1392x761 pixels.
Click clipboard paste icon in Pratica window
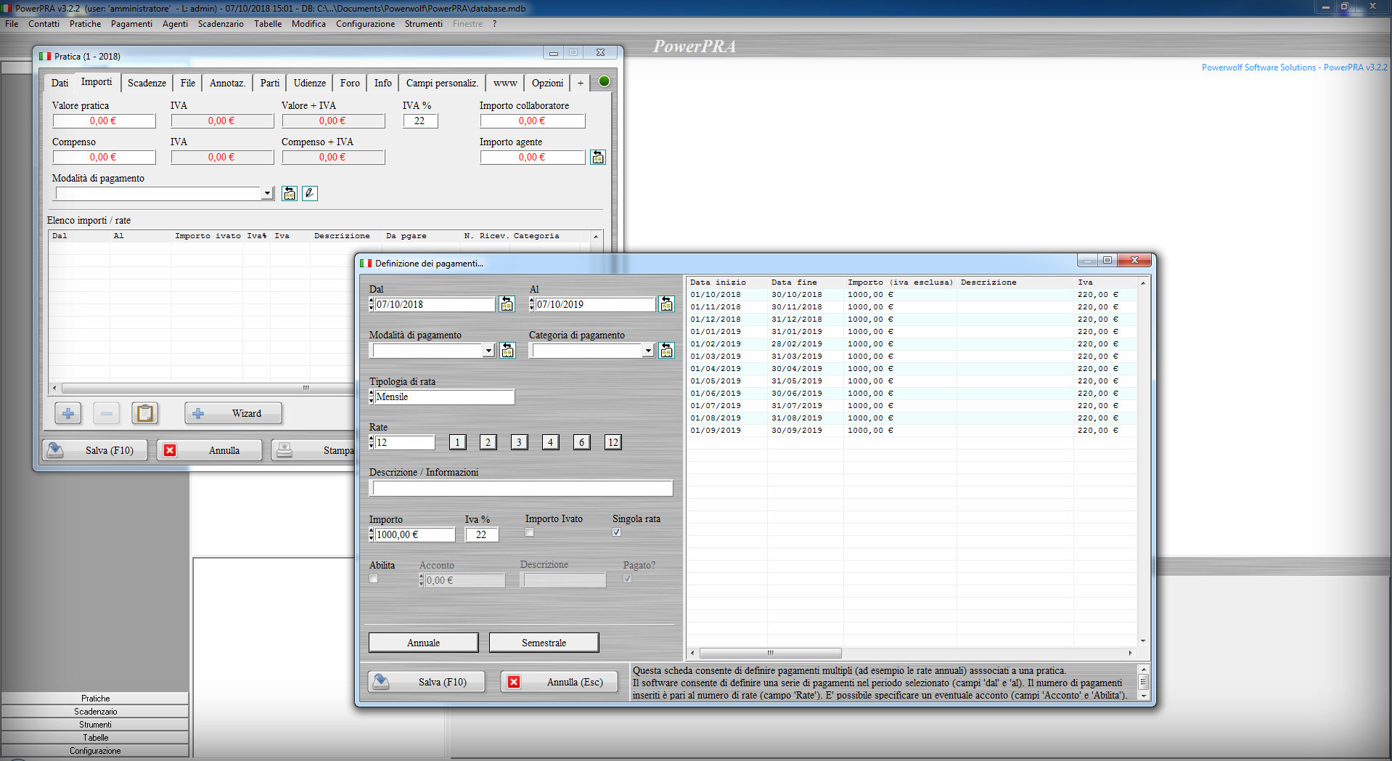tap(145, 413)
